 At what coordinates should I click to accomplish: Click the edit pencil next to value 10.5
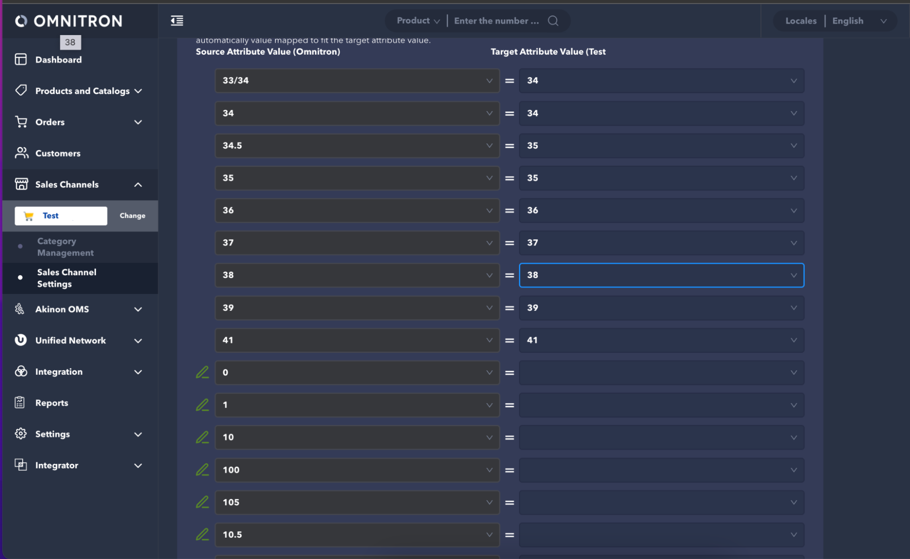[x=202, y=534]
